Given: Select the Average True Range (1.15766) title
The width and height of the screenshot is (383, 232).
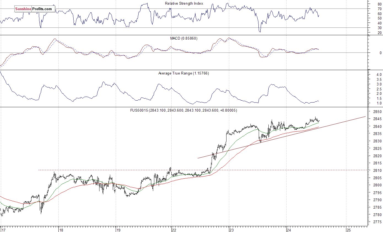Looking at the screenshot, I should [184, 73].
